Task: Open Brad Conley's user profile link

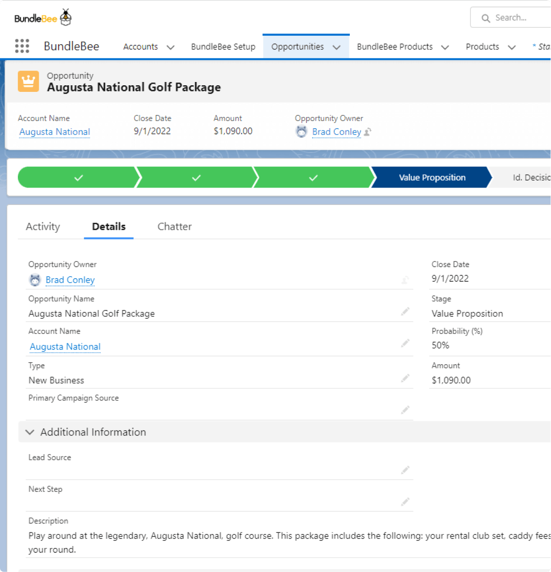Action: [x=70, y=280]
